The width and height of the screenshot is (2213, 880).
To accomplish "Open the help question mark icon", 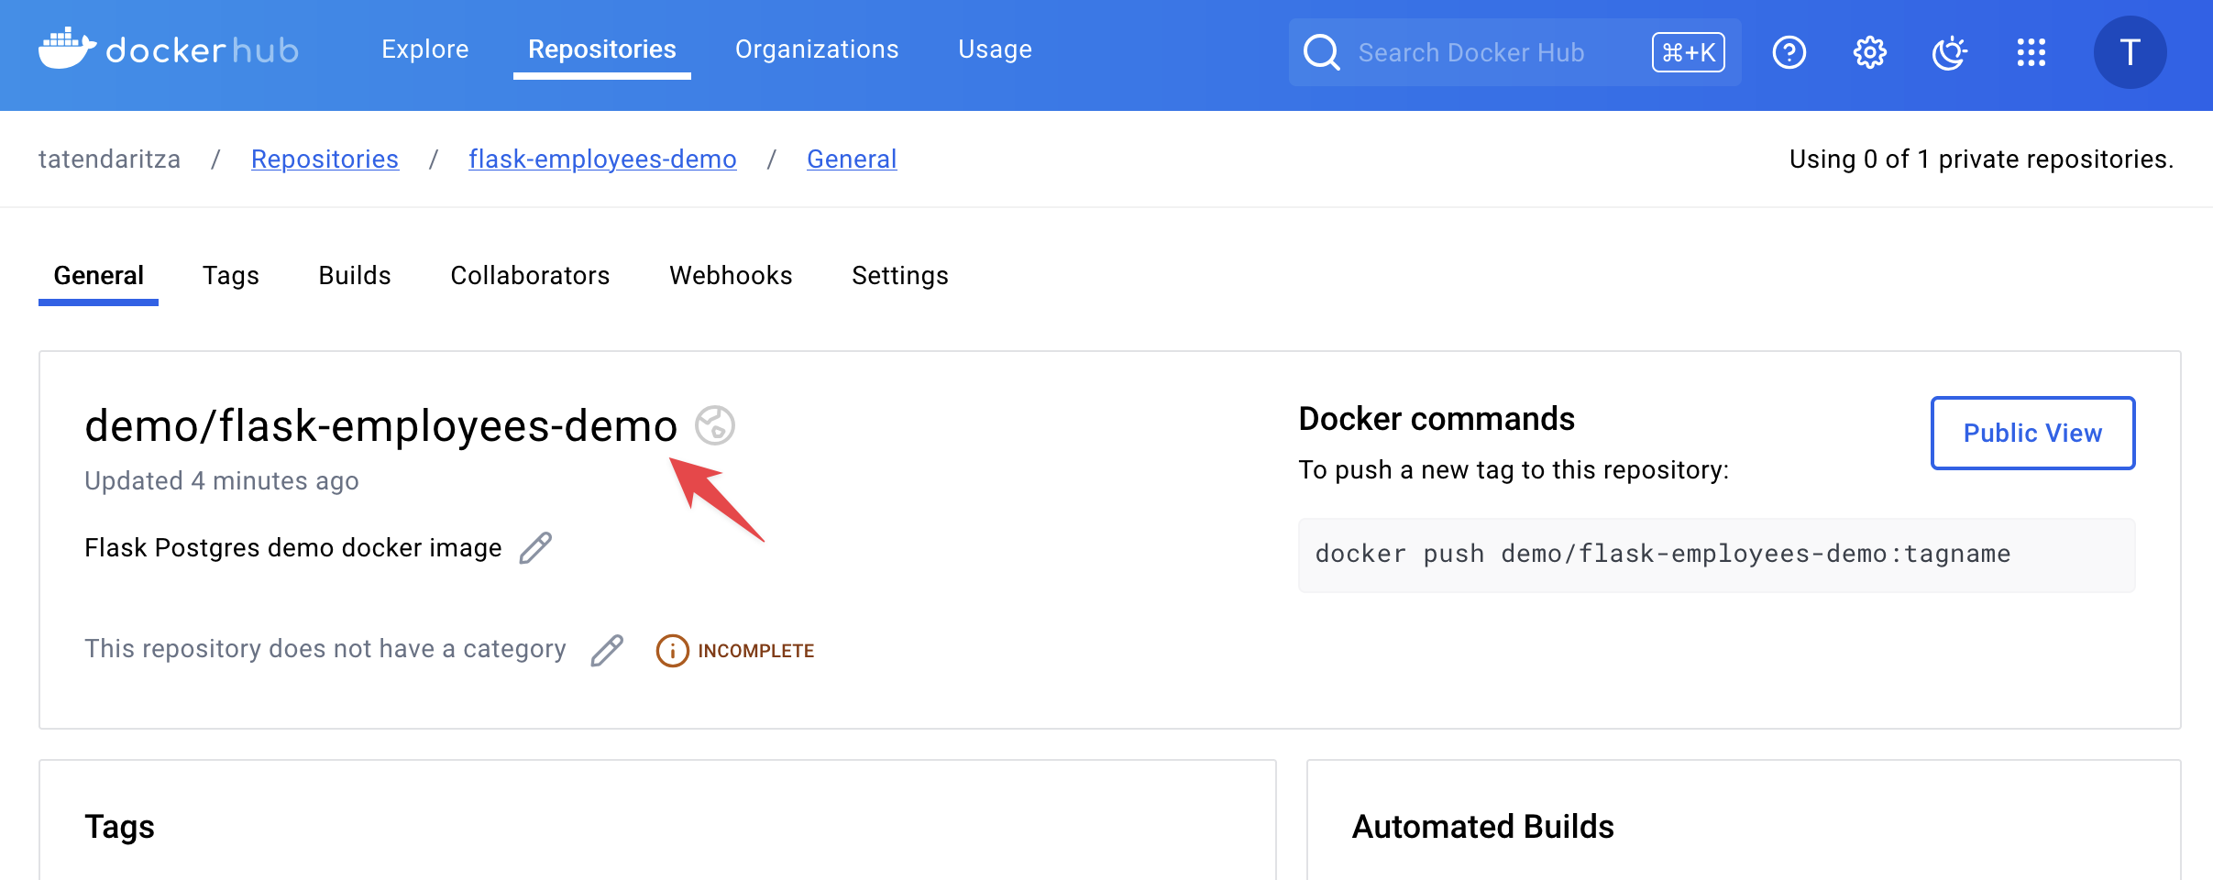I will coord(1789,52).
